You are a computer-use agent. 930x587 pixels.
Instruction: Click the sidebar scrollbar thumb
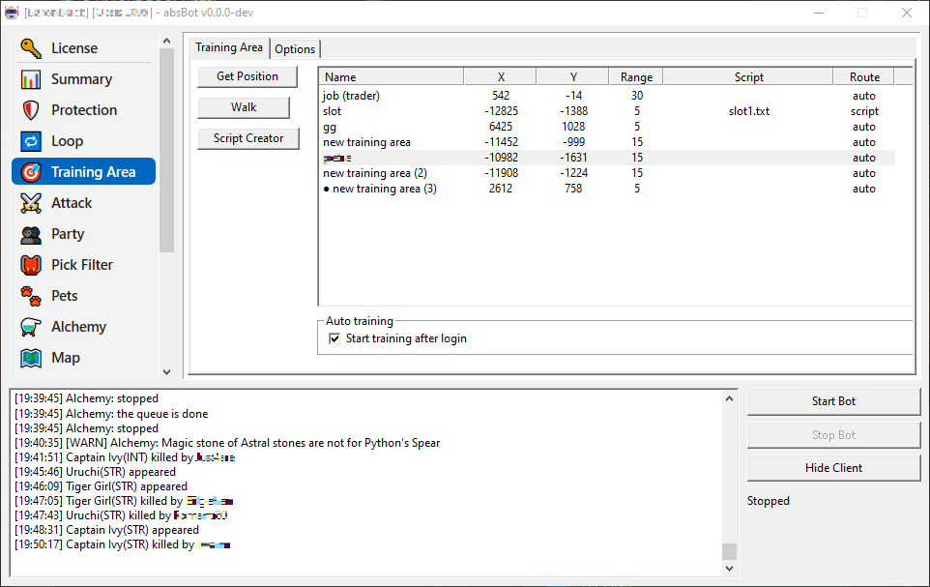click(166, 151)
